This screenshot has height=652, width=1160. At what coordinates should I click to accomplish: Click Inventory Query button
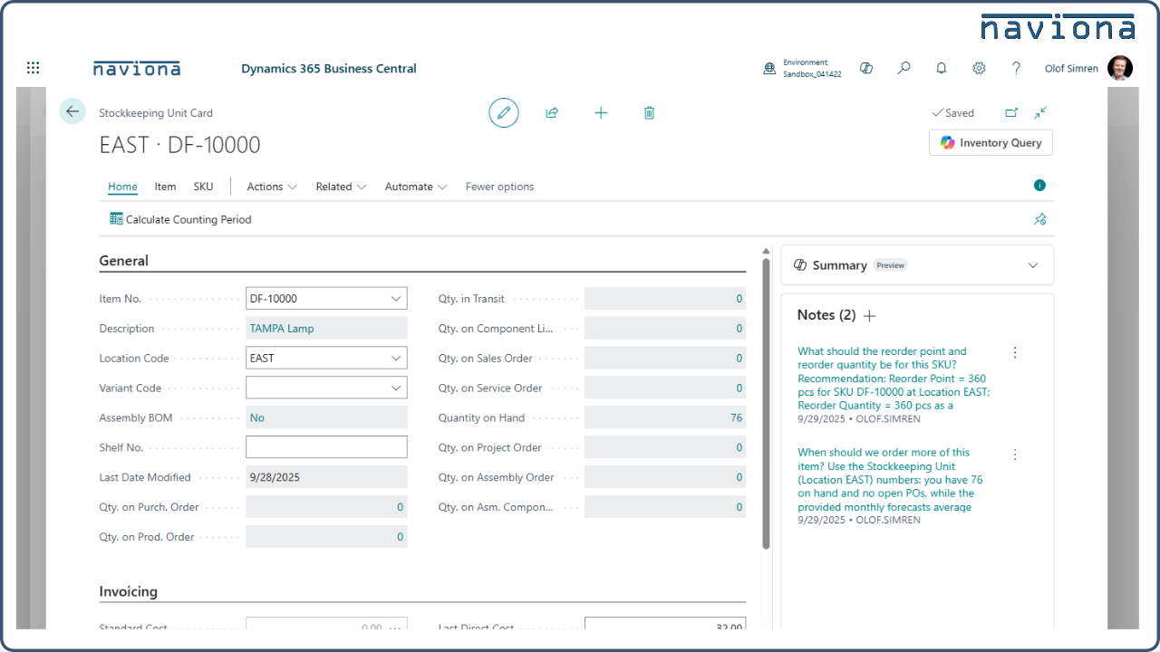(991, 143)
